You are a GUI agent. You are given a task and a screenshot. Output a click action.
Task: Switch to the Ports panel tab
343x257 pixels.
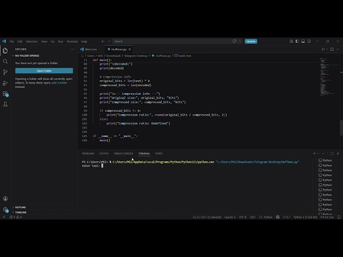click(159, 154)
